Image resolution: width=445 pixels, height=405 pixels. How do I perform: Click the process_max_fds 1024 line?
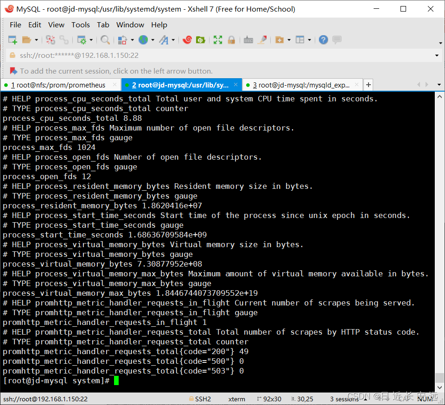[49, 147]
